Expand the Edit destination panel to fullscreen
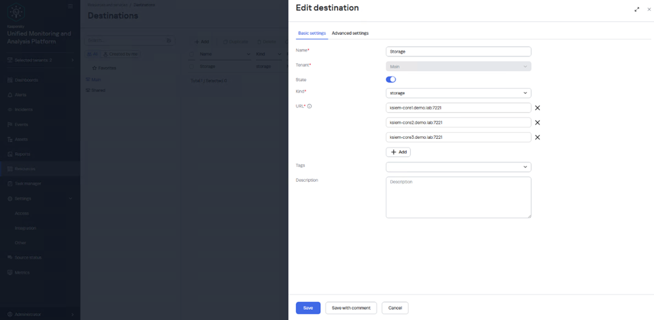 click(x=637, y=9)
